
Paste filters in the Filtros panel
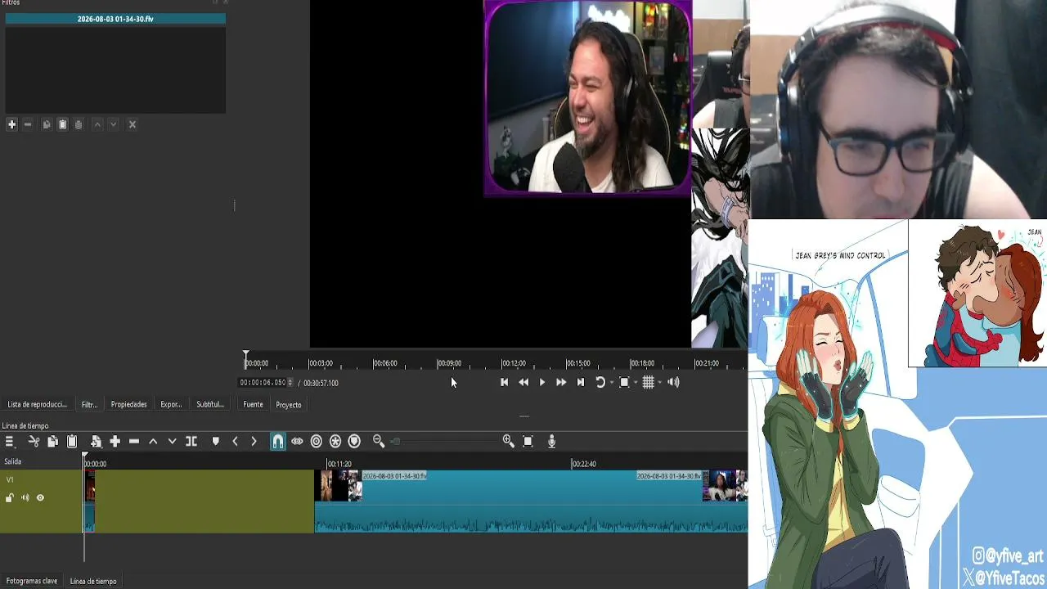pos(62,124)
